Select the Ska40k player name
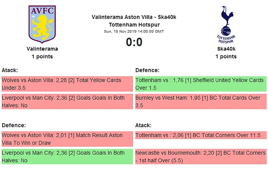Viewport: 268px width, 176px height. [226, 49]
